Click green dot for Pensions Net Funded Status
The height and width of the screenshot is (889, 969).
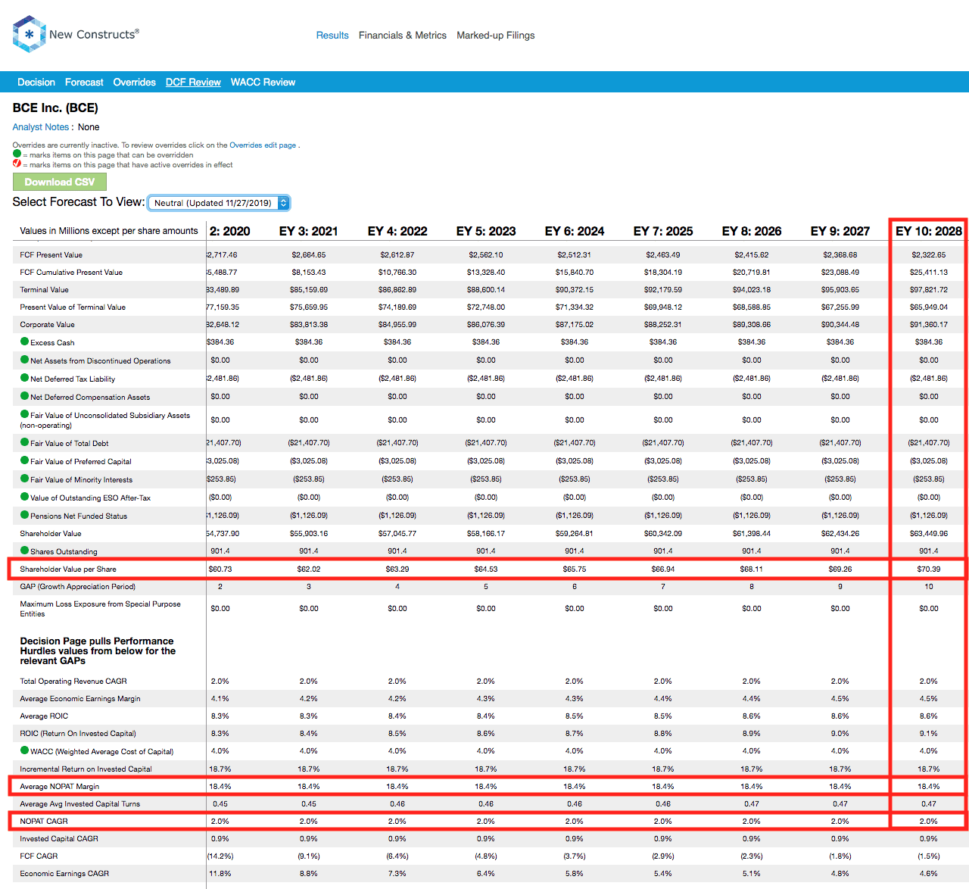pyautogui.click(x=24, y=515)
